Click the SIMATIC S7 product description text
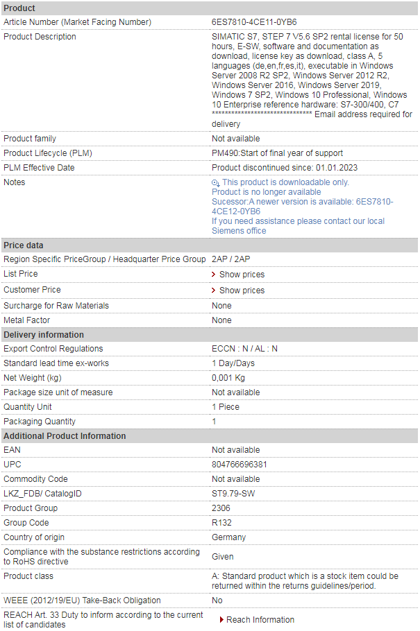Image resolution: width=420 pixels, height=631 pixels. tap(312, 80)
